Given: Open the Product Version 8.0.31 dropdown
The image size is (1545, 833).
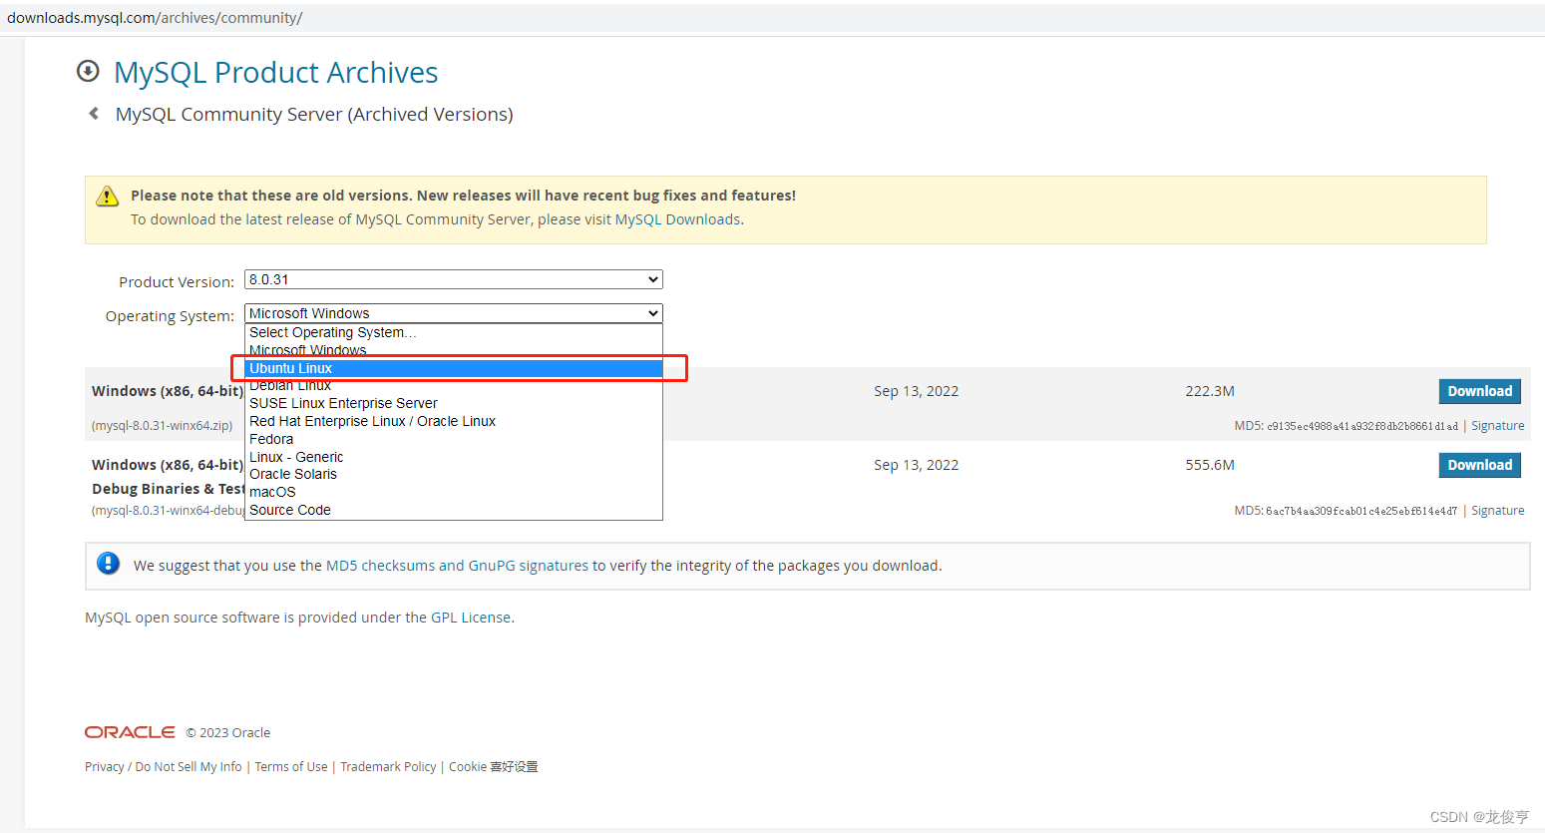Looking at the screenshot, I should coord(454,279).
